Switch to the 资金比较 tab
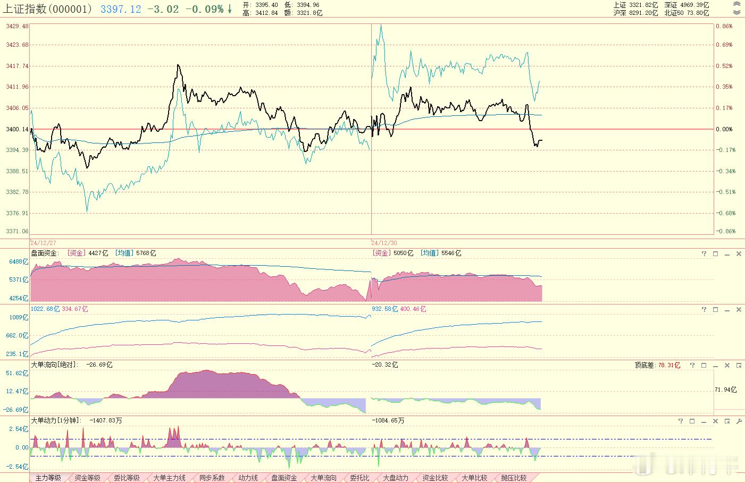The height and width of the screenshot is (483, 745). pyautogui.click(x=436, y=478)
